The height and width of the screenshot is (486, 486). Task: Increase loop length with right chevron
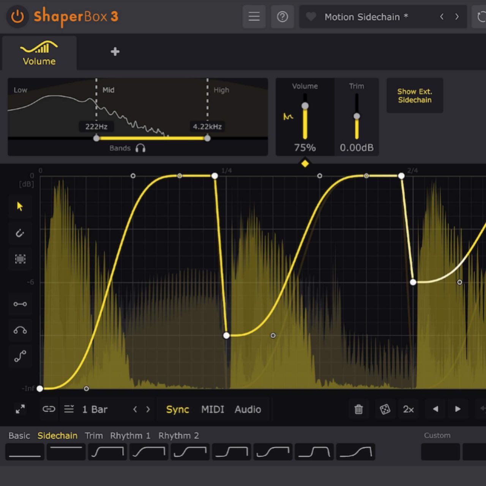(148, 409)
